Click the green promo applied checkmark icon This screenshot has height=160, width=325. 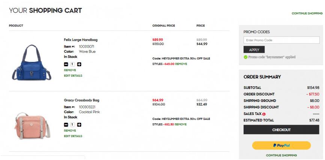245,57
